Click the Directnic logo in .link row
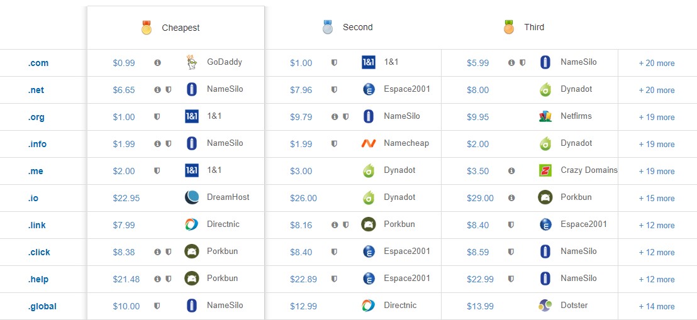 192,224
